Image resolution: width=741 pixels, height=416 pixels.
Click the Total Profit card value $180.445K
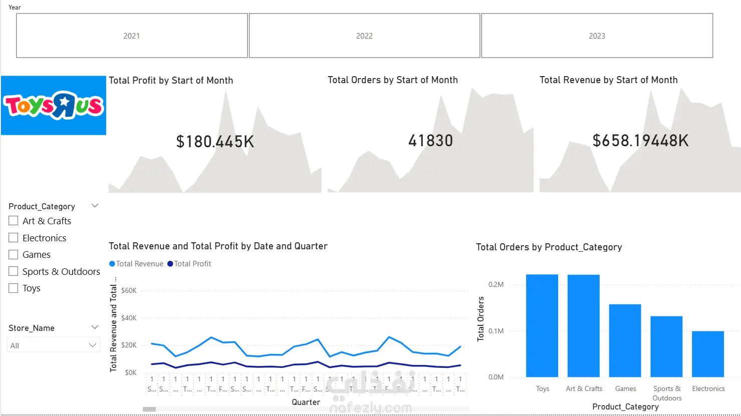215,142
